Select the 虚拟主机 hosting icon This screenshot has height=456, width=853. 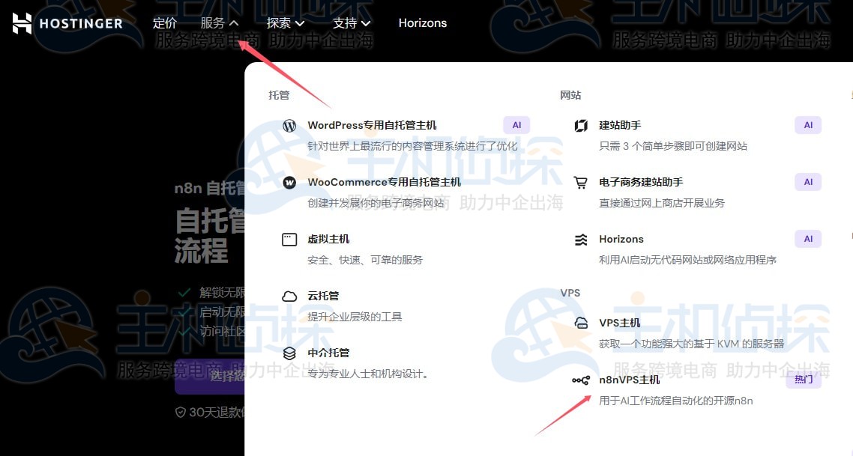(289, 239)
